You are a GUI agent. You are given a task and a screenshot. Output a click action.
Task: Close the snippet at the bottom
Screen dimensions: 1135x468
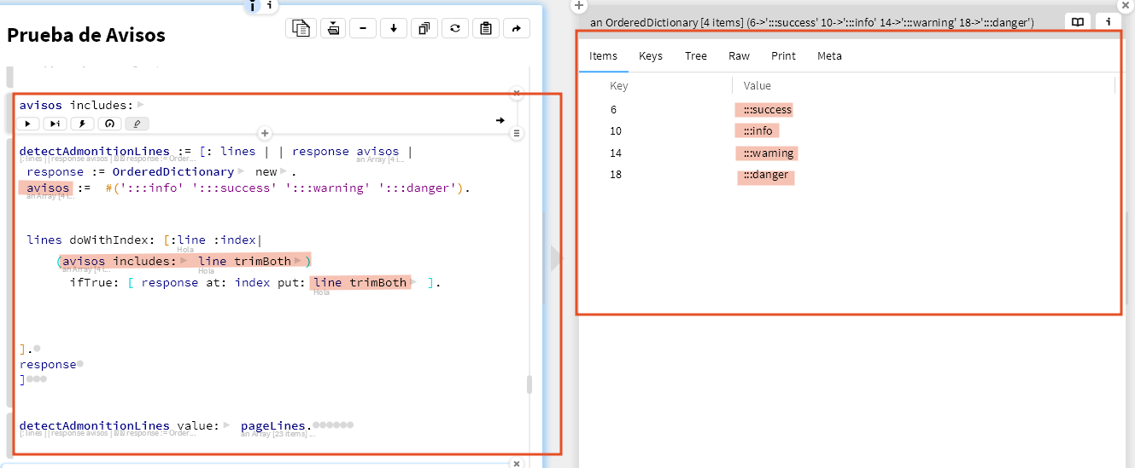pyautogui.click(x=516, y=464)
